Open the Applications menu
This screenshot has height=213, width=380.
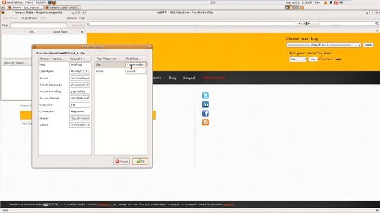point(14,2)
